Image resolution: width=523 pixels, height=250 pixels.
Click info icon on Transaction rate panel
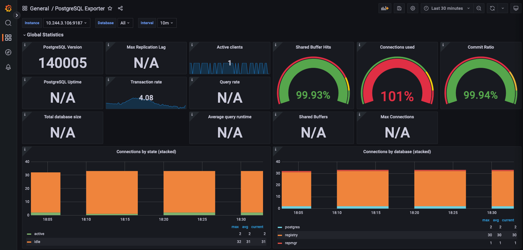108,79
